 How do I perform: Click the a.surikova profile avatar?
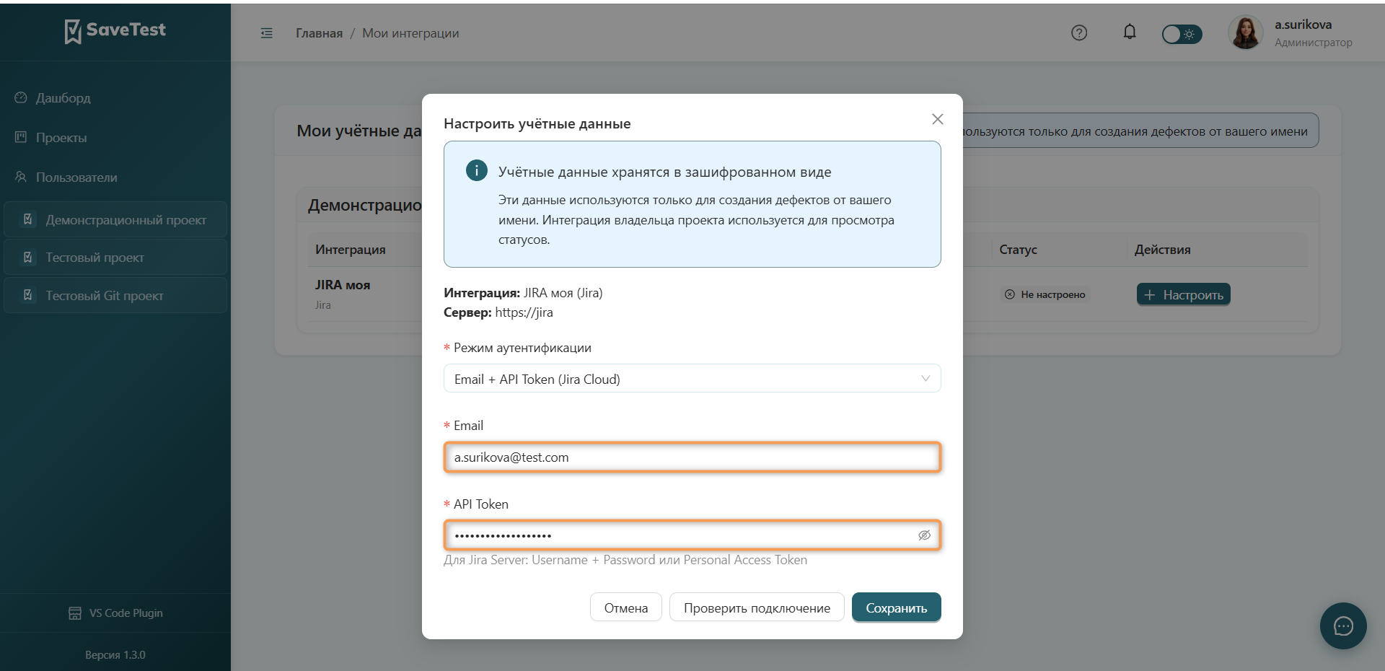(1246, 32)
